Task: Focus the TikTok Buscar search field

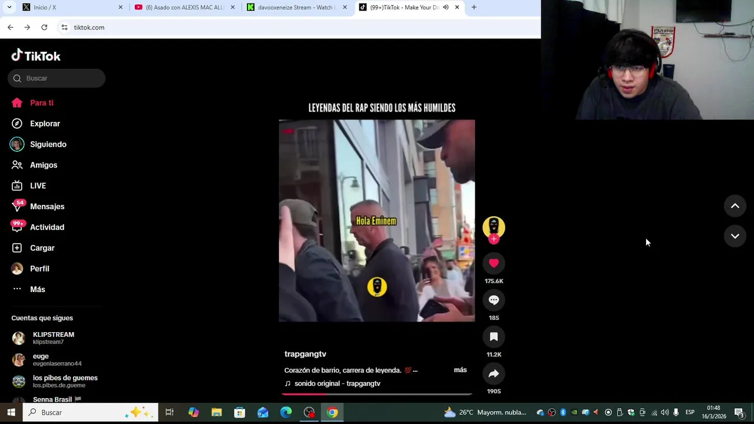Action: coord(57,78)
